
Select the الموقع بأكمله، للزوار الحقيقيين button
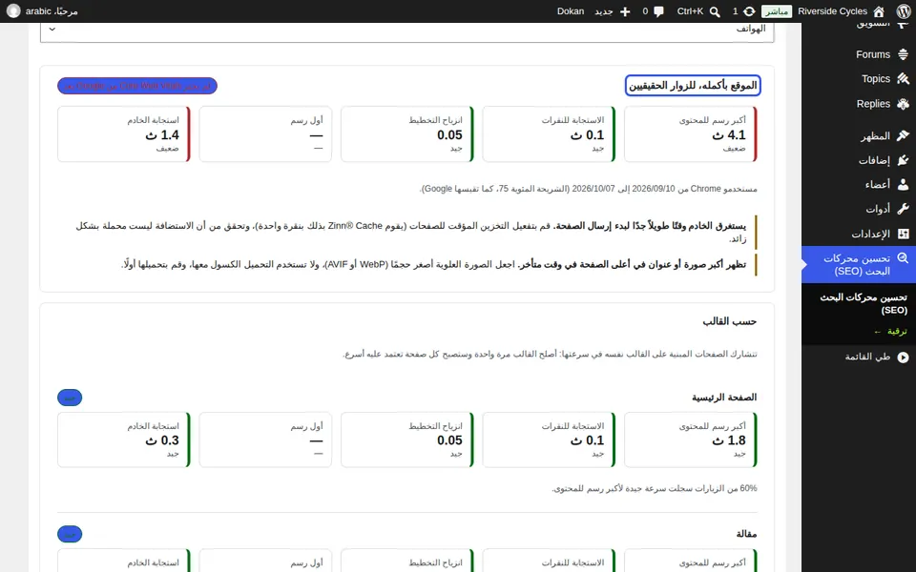[x=693, y=86]
